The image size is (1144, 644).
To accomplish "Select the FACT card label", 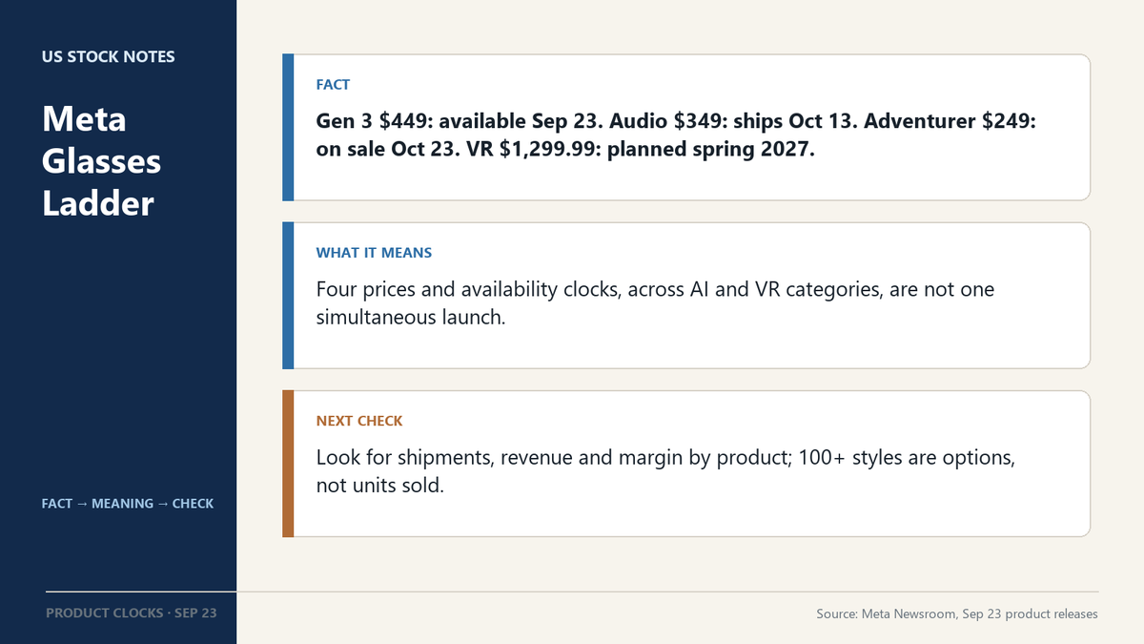I will pyautogui.click(x=333, y=85).
